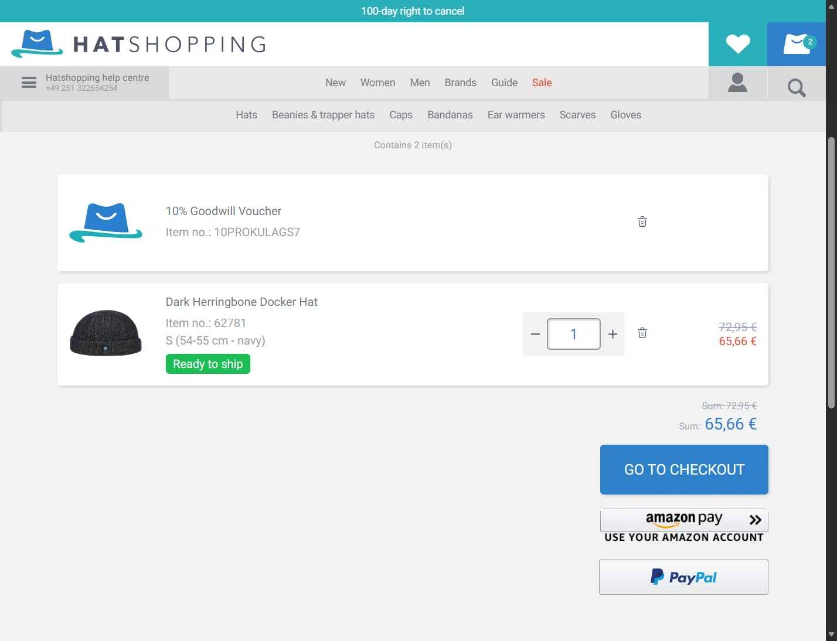Browse the Gloves category
The height and width of the screenshot is (641, 837).
tap(625, 115)
